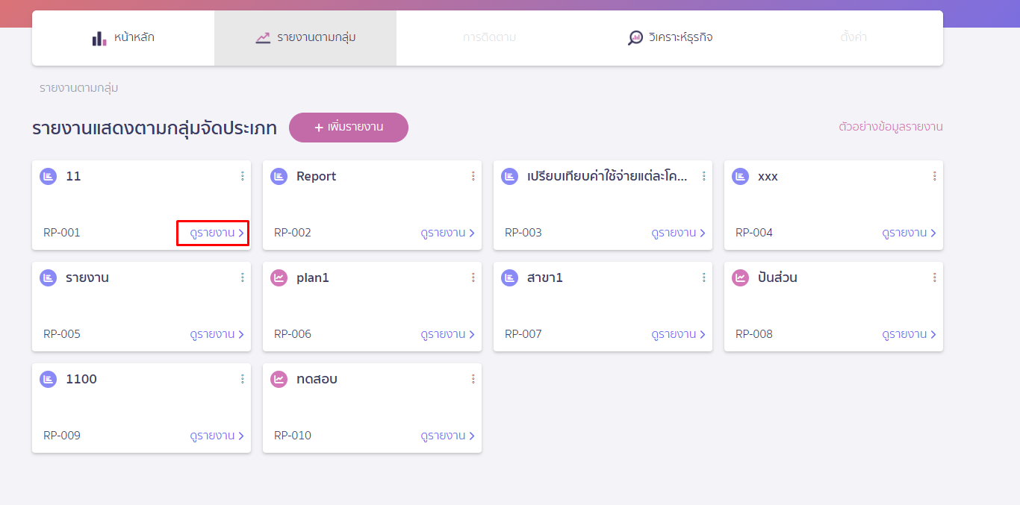1020x505 pixels.
Task: Expand options menu for ปันส่วน card
Action: pyautogui.click(x=934, y=278)
